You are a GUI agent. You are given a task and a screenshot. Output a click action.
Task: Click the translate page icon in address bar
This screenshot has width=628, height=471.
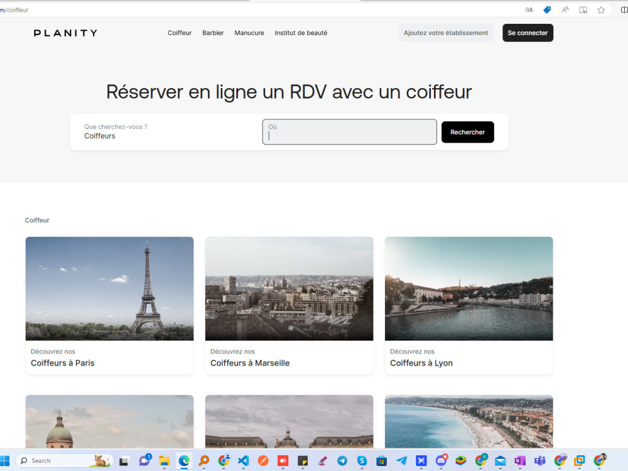[x=529, y=10]
